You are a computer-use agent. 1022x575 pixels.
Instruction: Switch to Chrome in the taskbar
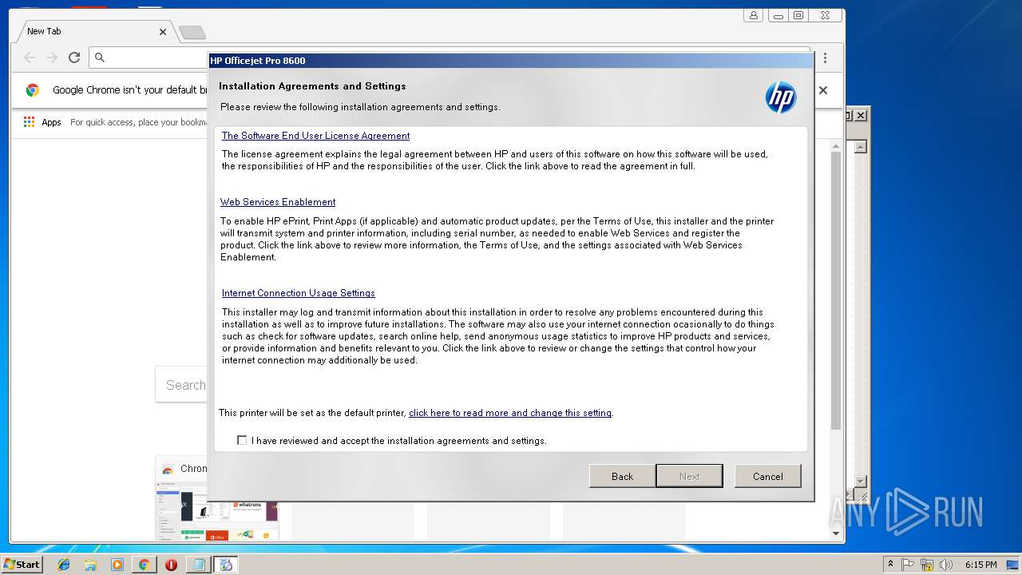pos(144,565)
